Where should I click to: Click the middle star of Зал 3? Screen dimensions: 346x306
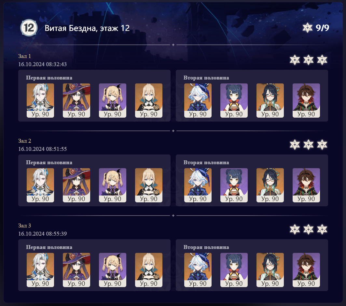point(309,229)
